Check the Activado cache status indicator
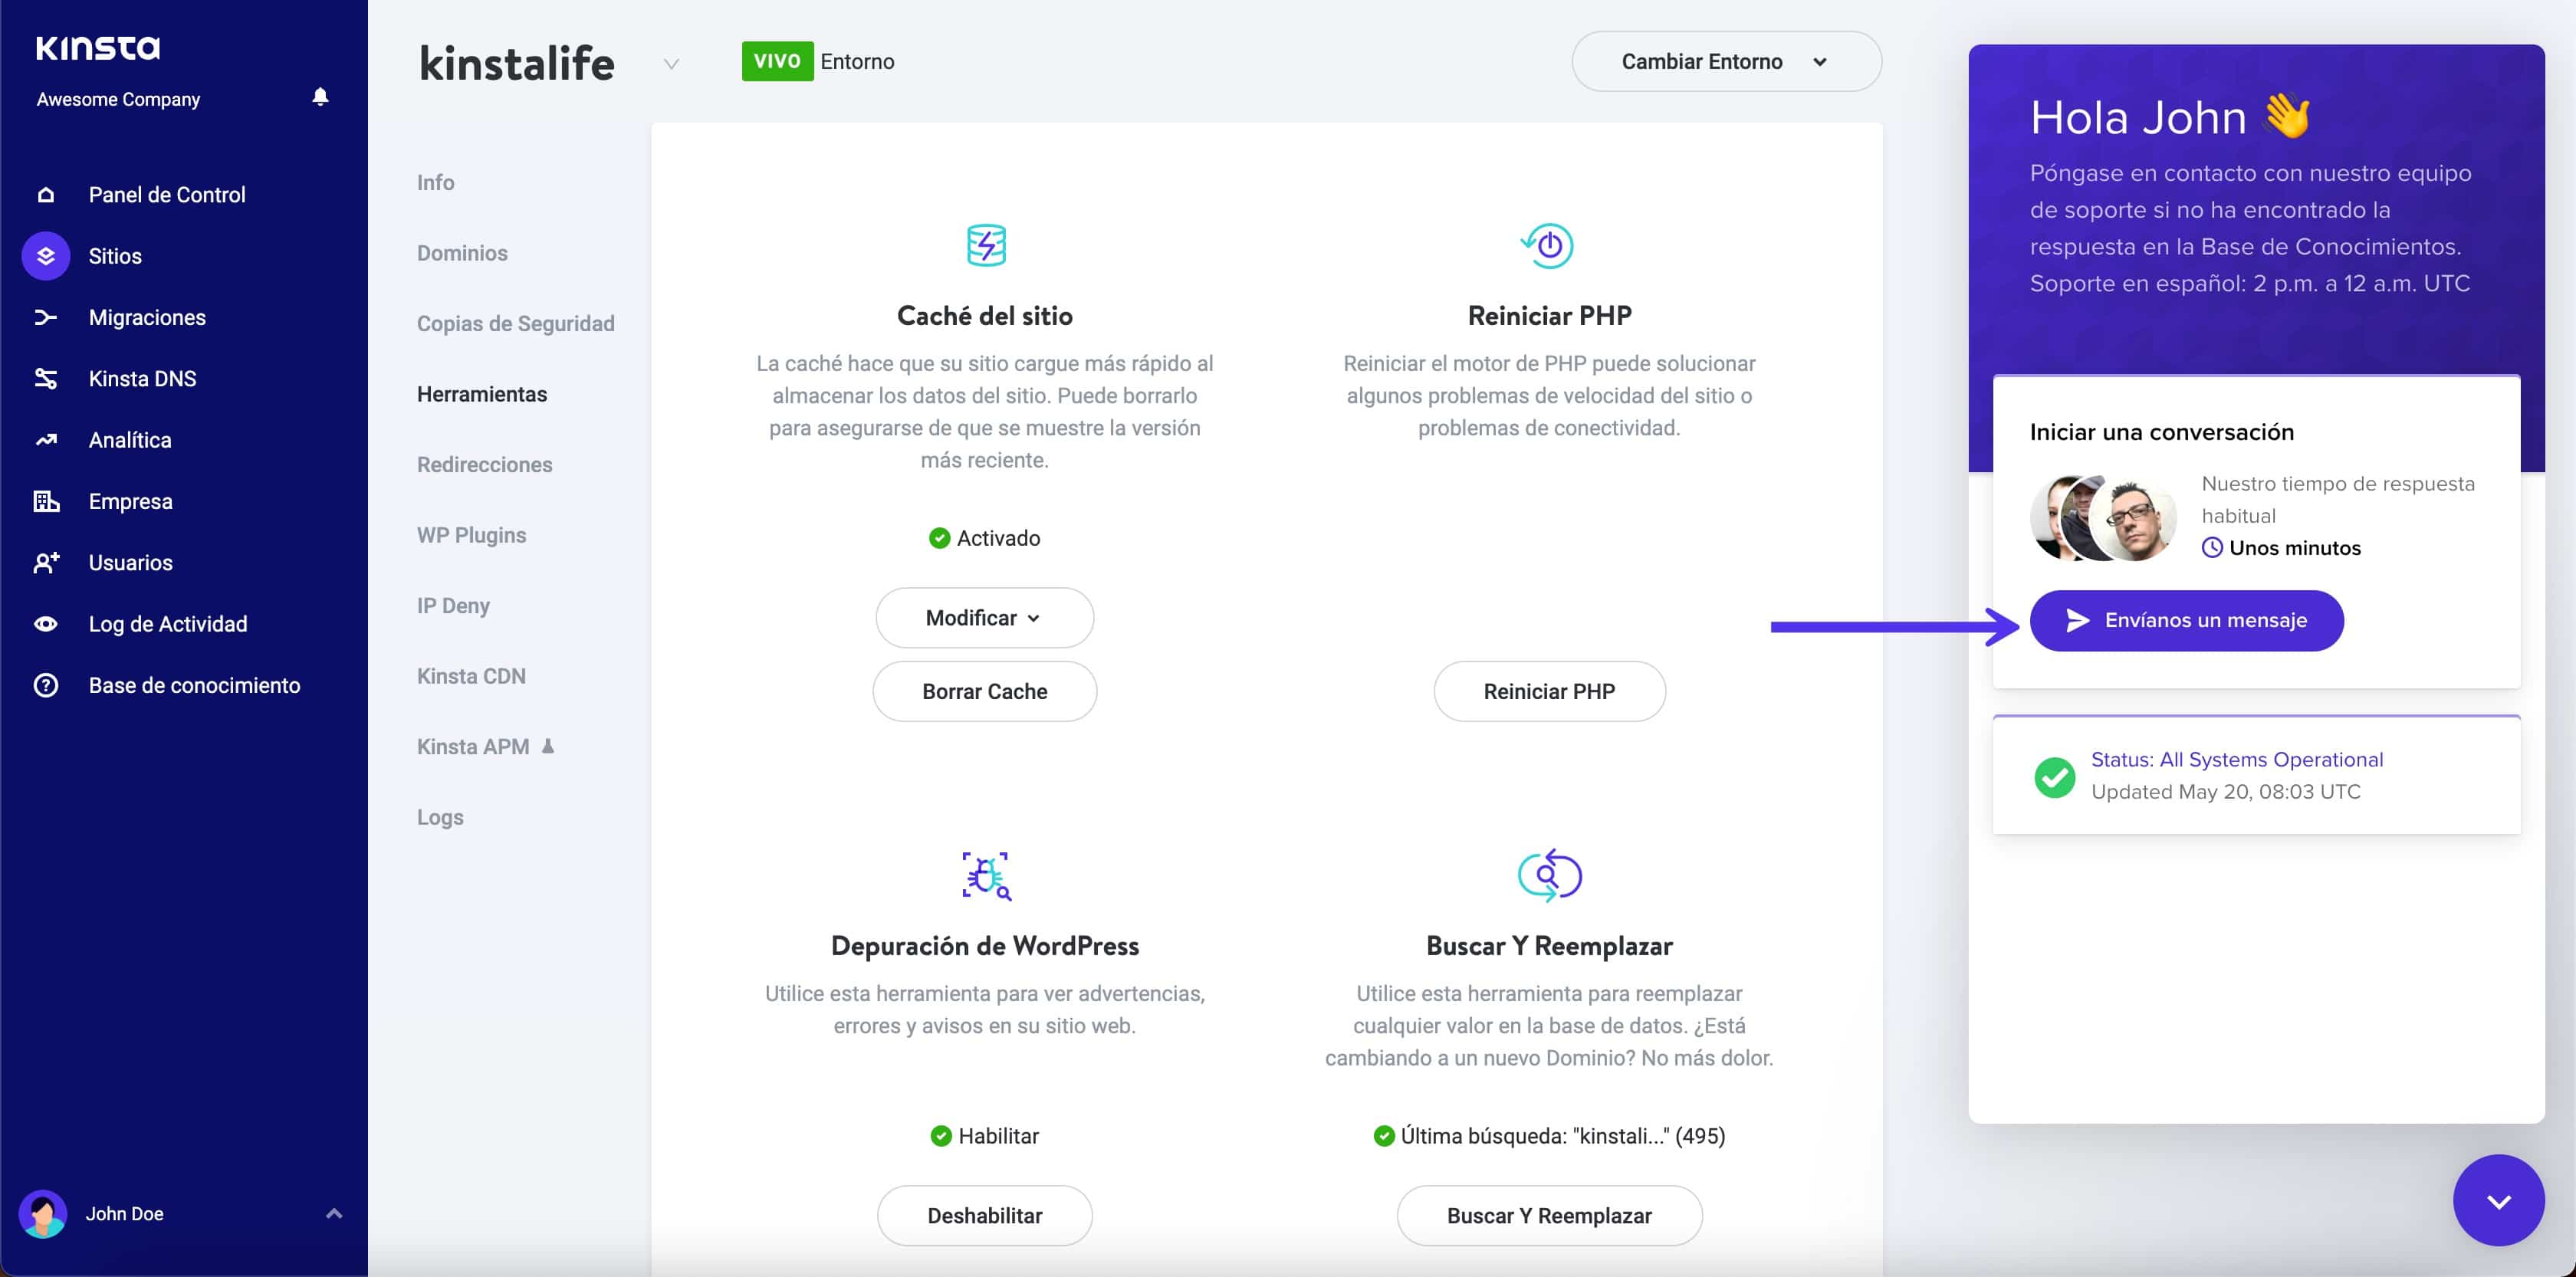The width and height of the screenshot is (2576, 1277). point(940,537)
